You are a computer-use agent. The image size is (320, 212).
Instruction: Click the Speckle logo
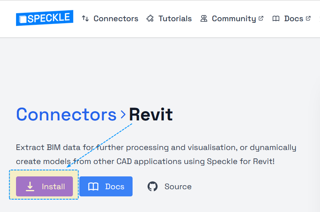(x=44, y=18)
